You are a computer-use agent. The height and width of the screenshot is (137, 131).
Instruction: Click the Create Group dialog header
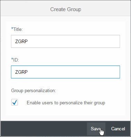[65, 9]
